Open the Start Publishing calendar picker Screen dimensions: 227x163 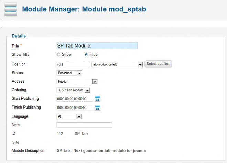97,99
